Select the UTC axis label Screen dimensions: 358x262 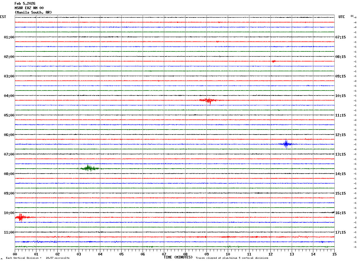tap(341, 17)
